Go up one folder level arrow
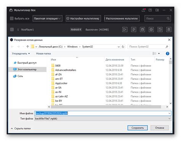 tap(27, 47)
